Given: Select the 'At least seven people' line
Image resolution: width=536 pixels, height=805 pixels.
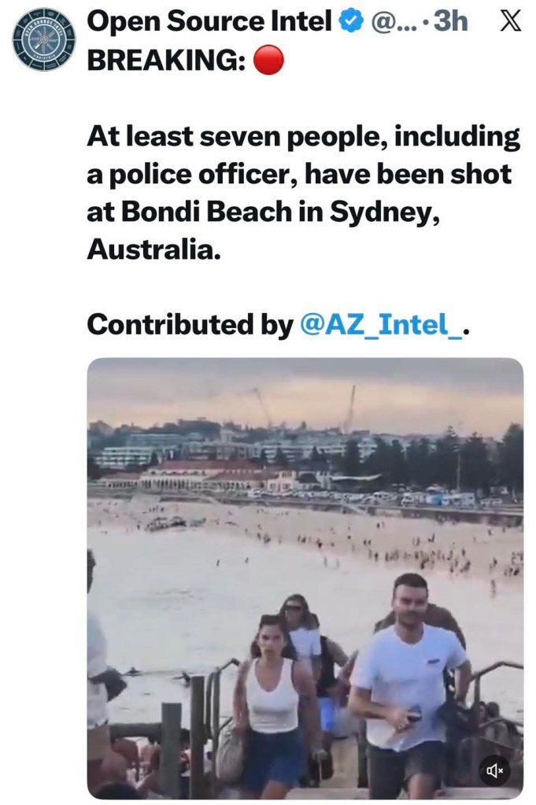Looking at the screenshot, I should tap(303, 137).
